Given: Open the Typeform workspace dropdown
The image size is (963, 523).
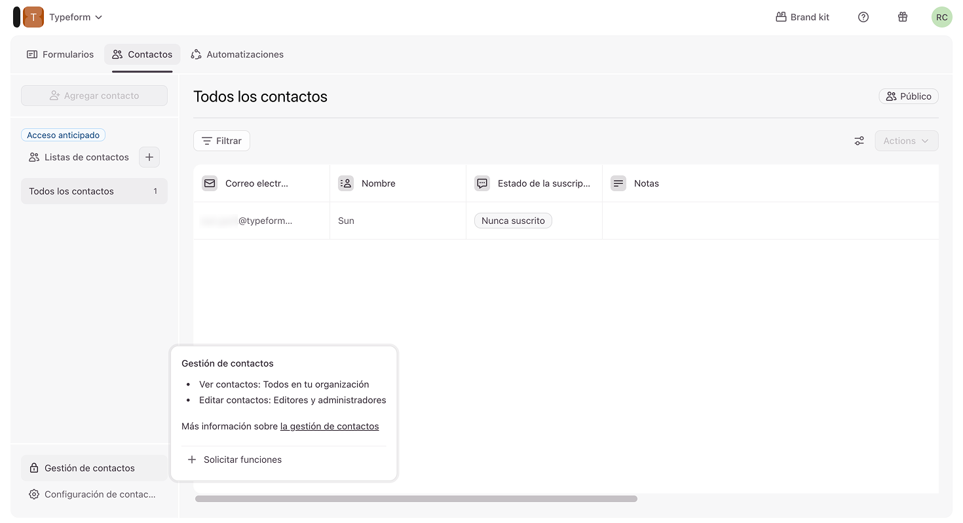Looking at the screenshot, I should point(75,17).
